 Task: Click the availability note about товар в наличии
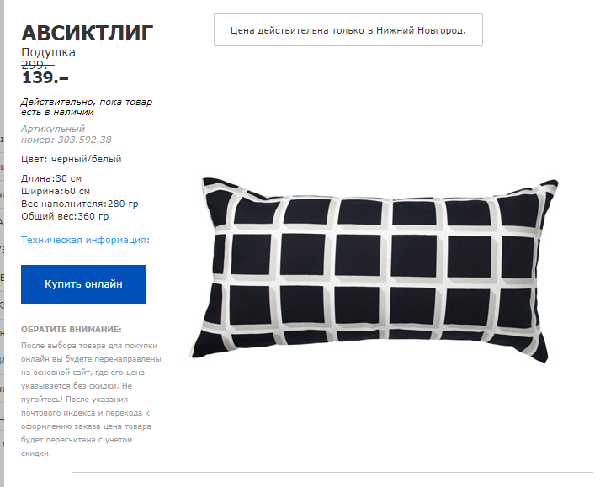(87, 107)
